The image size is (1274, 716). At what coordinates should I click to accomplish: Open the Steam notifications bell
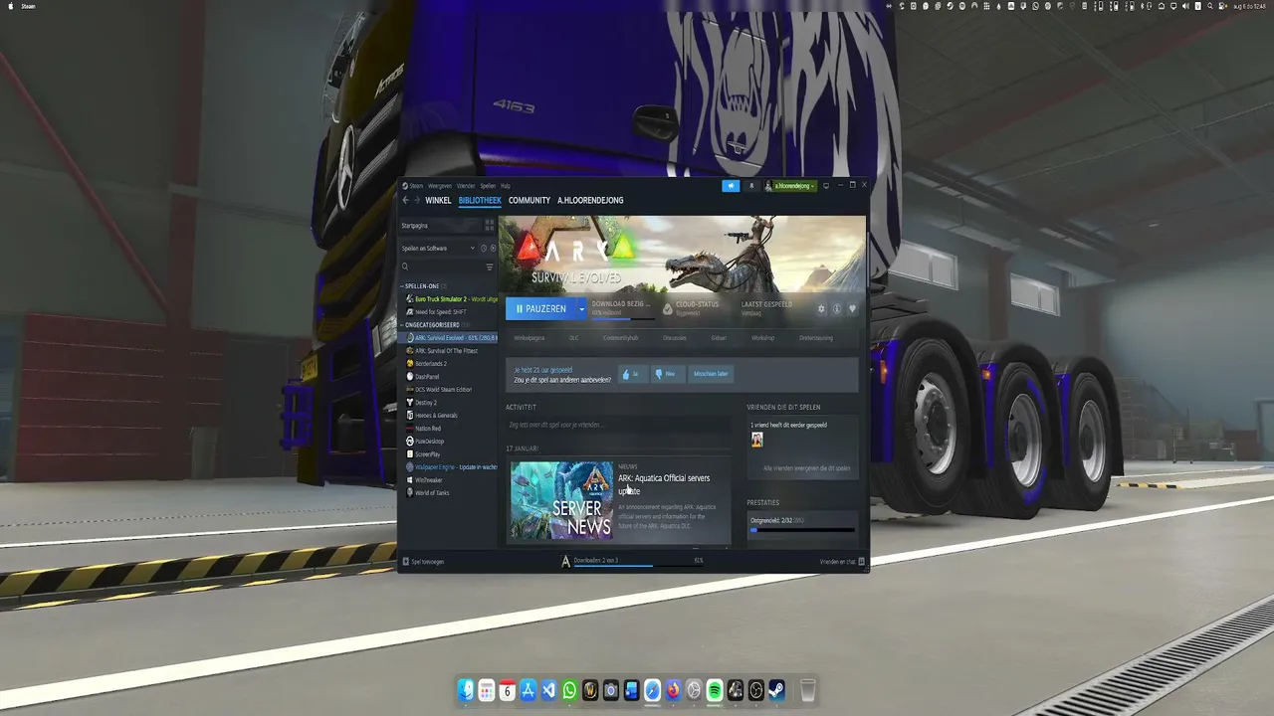(x=751, y=186)
